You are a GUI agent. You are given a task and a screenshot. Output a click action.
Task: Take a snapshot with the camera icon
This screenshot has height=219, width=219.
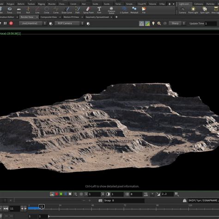point(100,201)
